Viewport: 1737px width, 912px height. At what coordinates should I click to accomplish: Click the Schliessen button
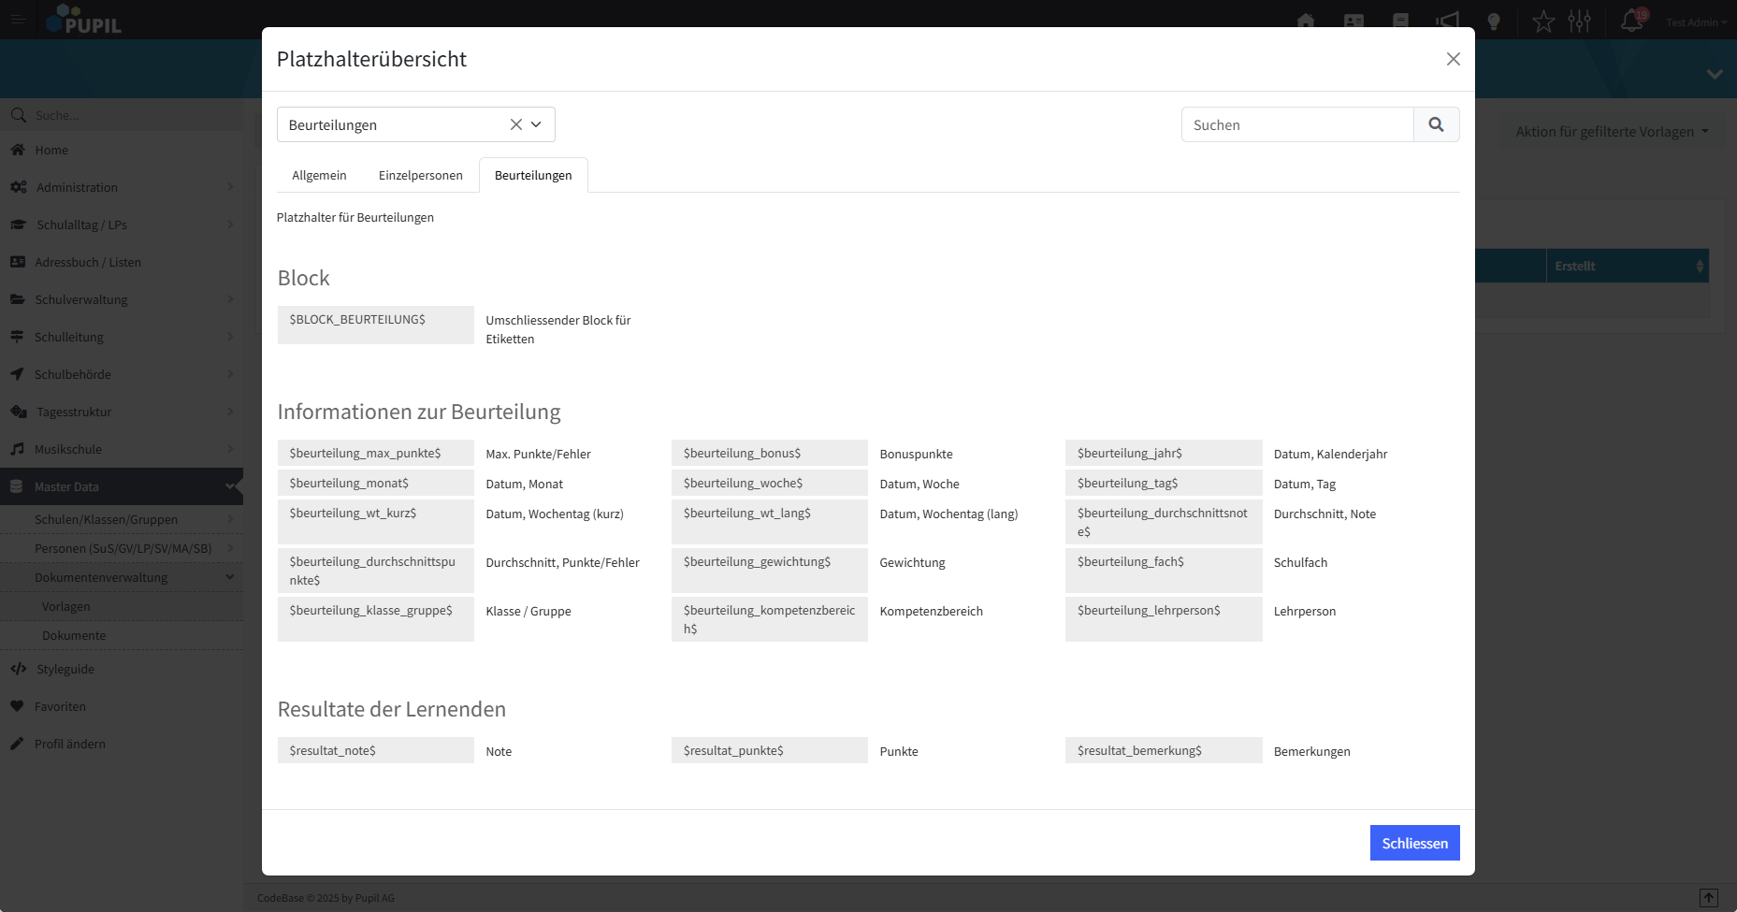(x=1414, y=843)
